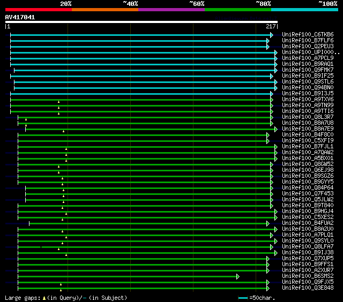Viewport: 343px width, 302px height.
Task: Click the arrowhead on the UniRef100_Q3E848 bar
Action: pos(268,288)
